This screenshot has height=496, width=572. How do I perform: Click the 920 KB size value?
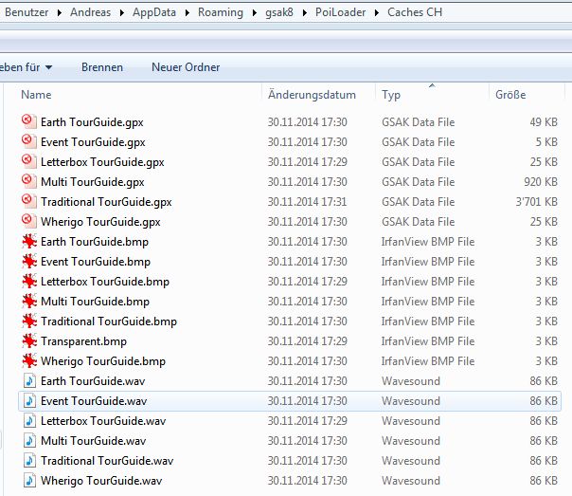tap(541, 182)
